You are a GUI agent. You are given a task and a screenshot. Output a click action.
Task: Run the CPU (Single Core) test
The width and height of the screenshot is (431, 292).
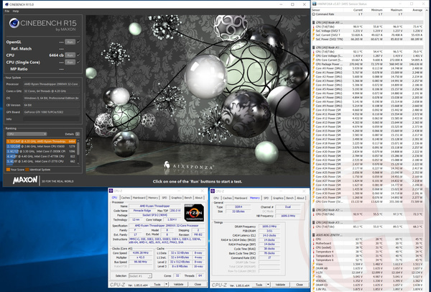point(70,62)
